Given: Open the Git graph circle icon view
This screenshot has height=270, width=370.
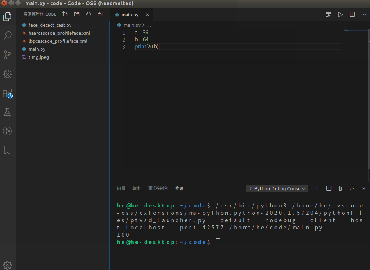Looking at the screenshot, I should [x=7, y=131].
